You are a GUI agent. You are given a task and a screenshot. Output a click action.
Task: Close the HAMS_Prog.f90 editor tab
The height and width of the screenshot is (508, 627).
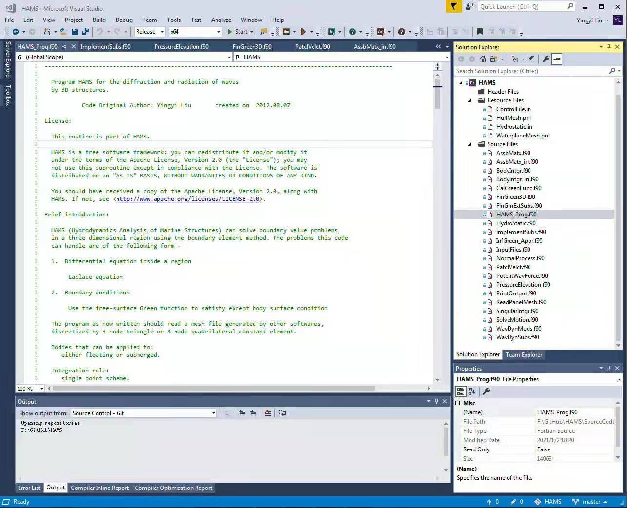pyautogui.click(x=73, y=47)
